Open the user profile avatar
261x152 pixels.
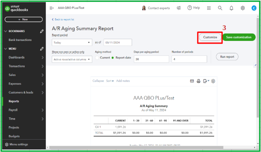click(254, 8)
